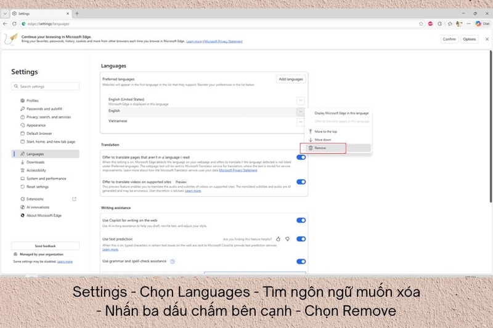493x328 pixels.
Task: Add this page to favorites star icon
Action: 421,24
